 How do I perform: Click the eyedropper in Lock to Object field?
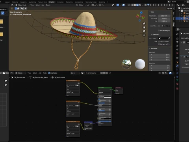(169, 38)
